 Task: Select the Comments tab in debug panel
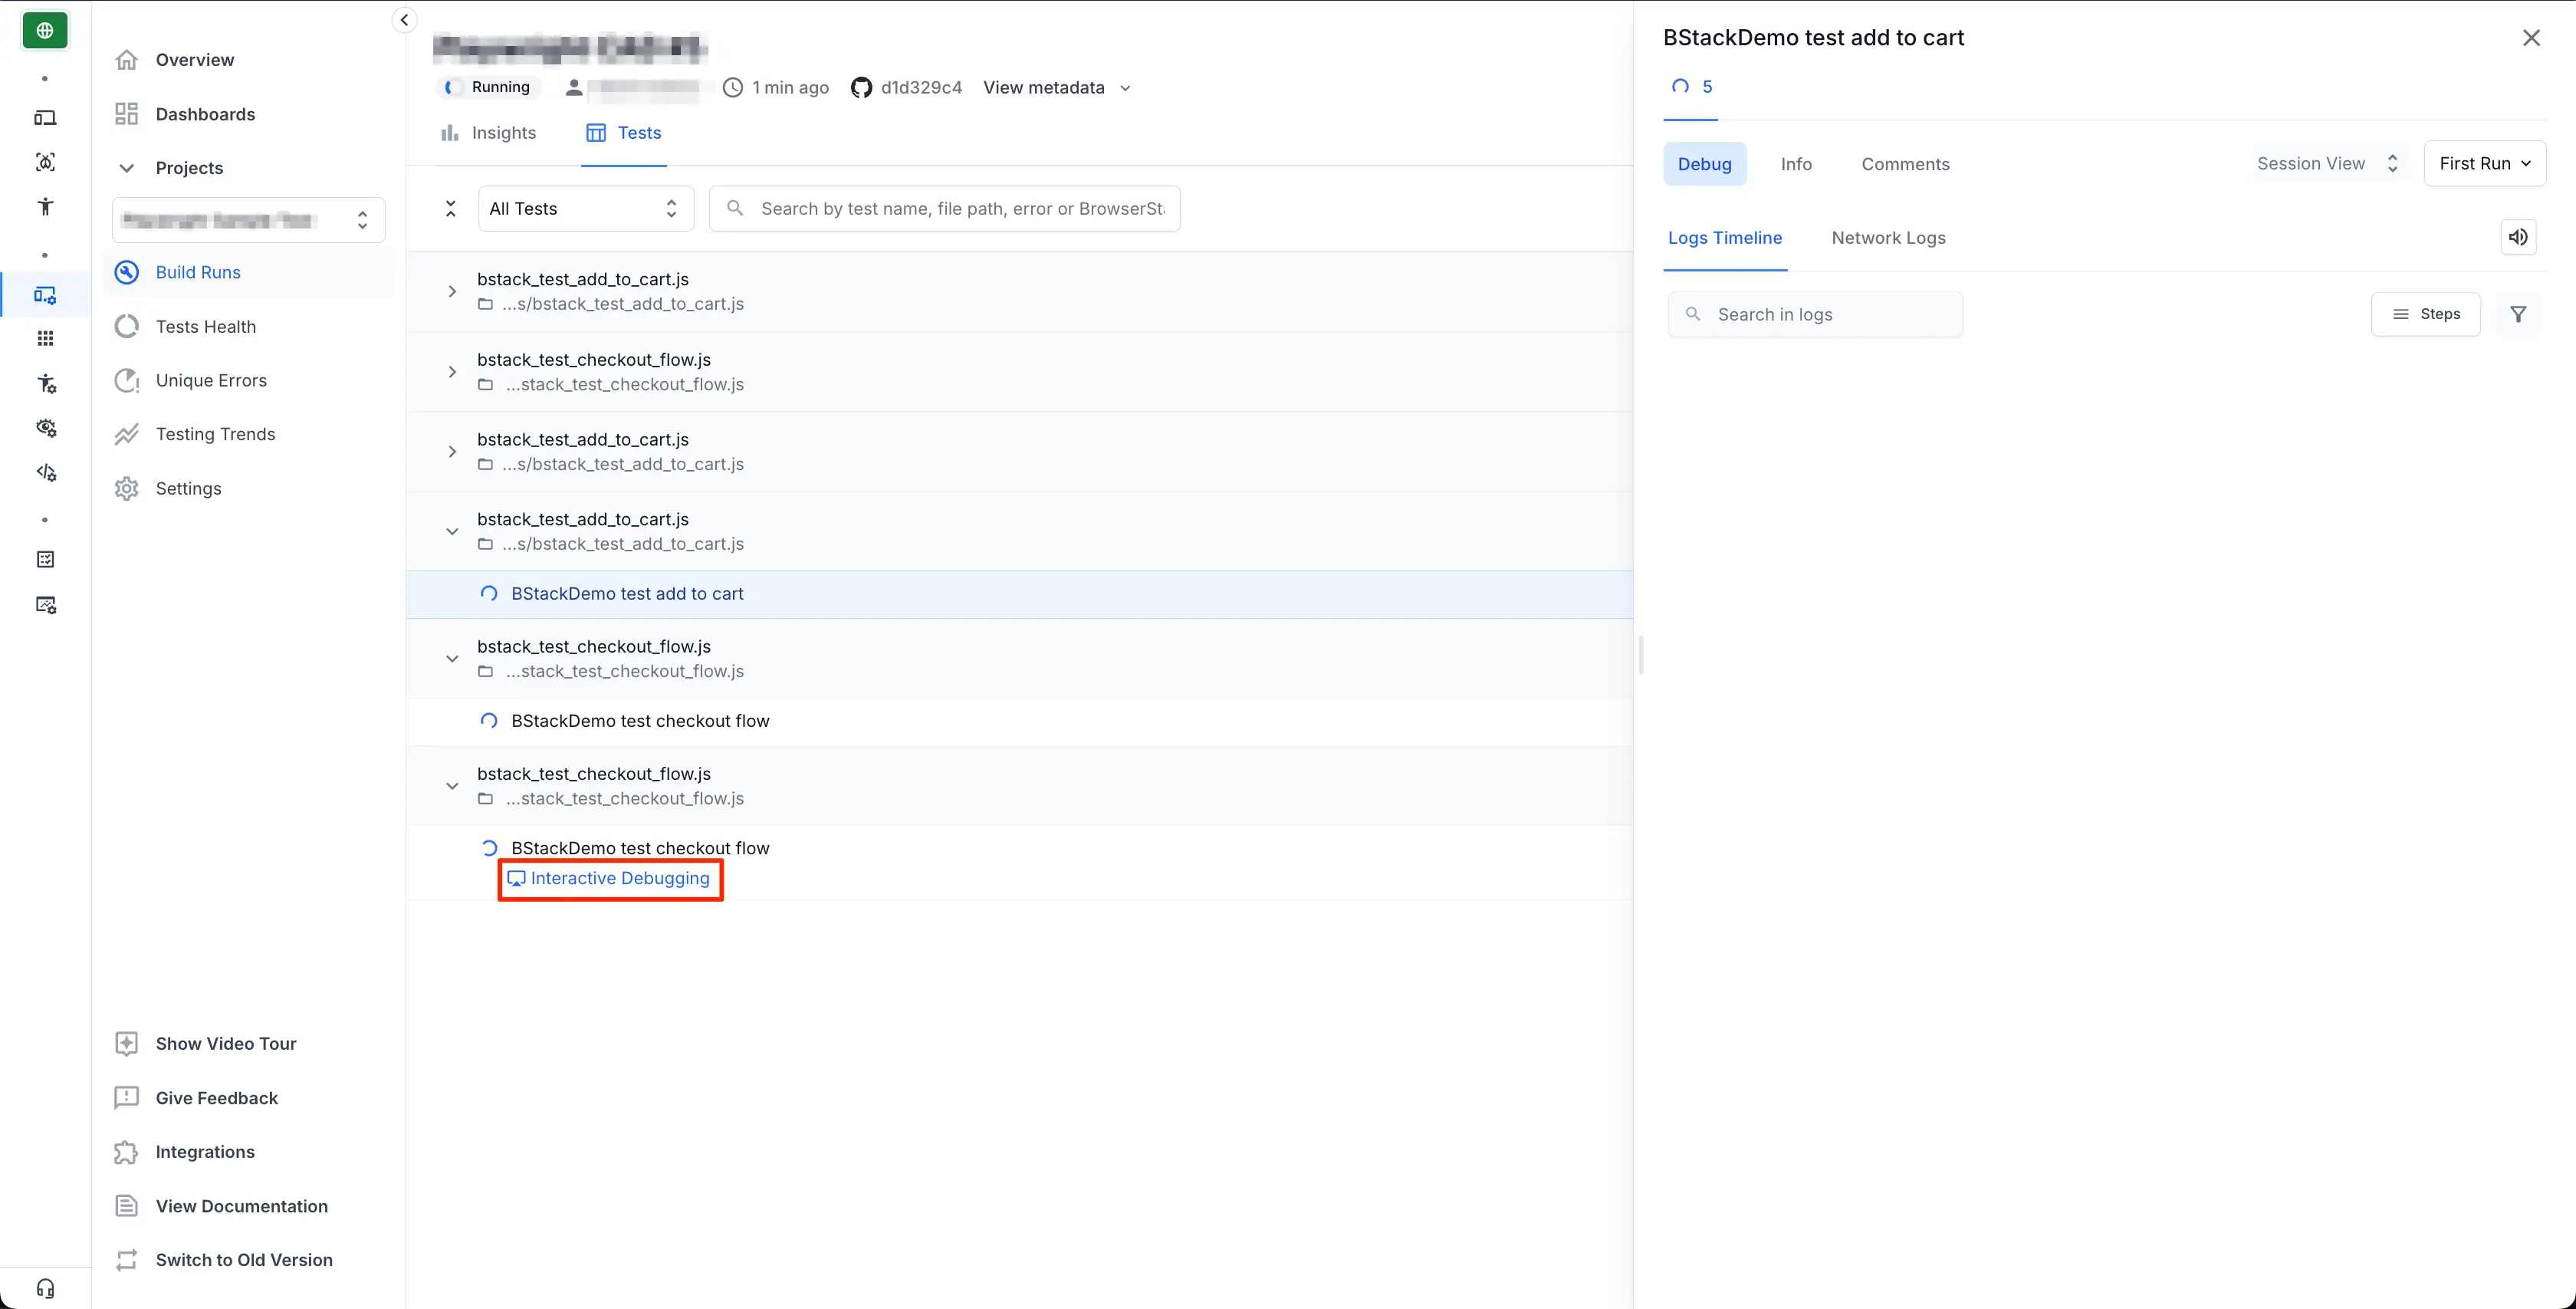coord(1905,163)
